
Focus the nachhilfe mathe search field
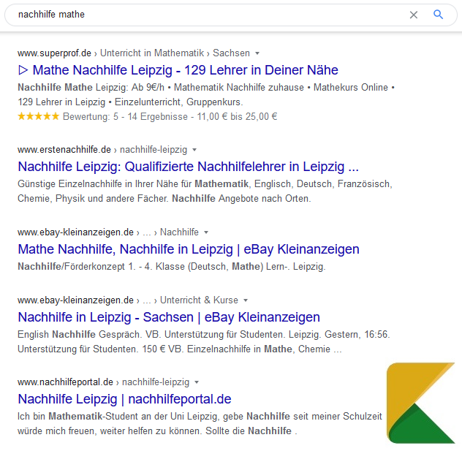pyautogui.click(x=206, y=15)
